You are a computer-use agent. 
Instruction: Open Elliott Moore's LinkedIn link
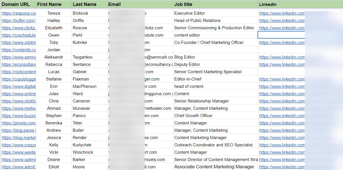point(282,167)
